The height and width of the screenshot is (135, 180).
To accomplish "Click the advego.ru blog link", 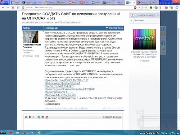I will pyautogui.click(x=69, y=89).
